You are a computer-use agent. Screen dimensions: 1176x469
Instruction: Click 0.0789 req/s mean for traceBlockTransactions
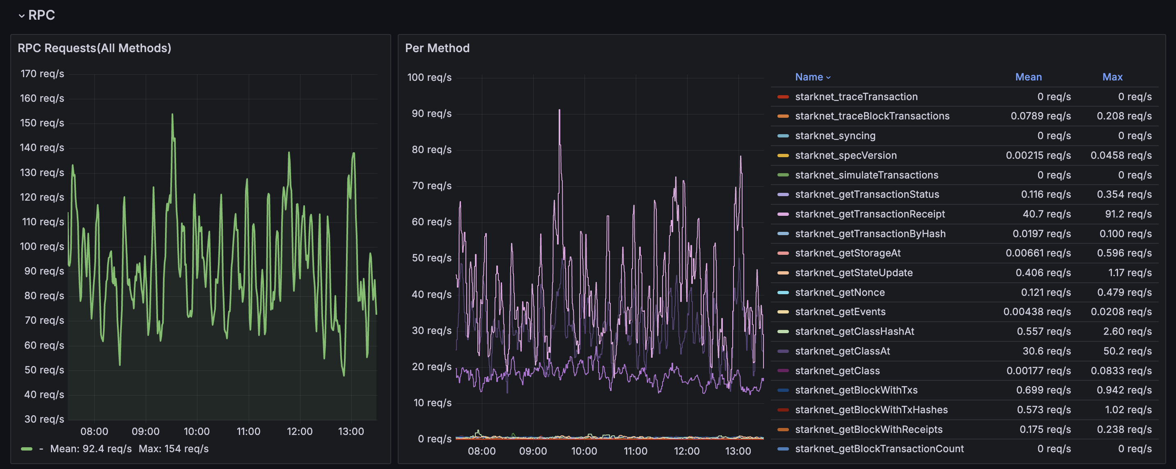point(1041,117)
